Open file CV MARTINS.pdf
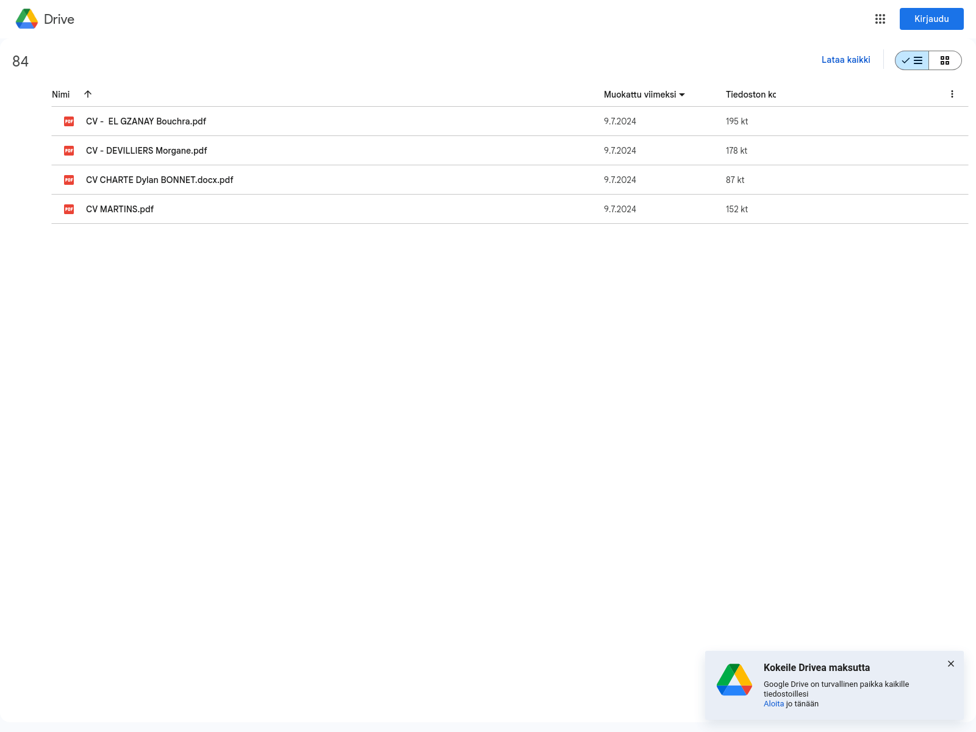 (x=120, y=209)
